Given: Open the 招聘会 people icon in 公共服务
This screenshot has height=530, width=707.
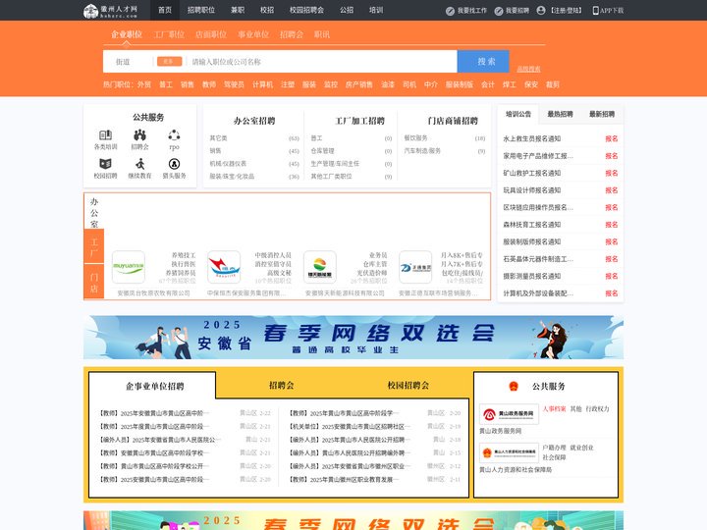Looking at the screenshot, I should (139, 134).
